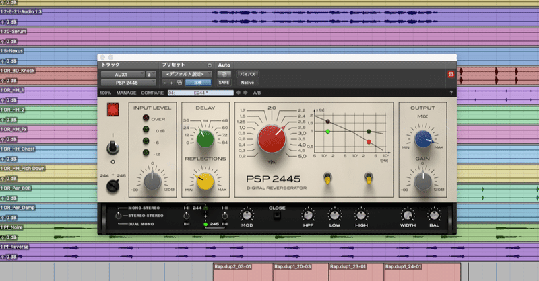Click the WIDTH knob
Viewport: 539px width, 281px height.
(x=408, y=215)
